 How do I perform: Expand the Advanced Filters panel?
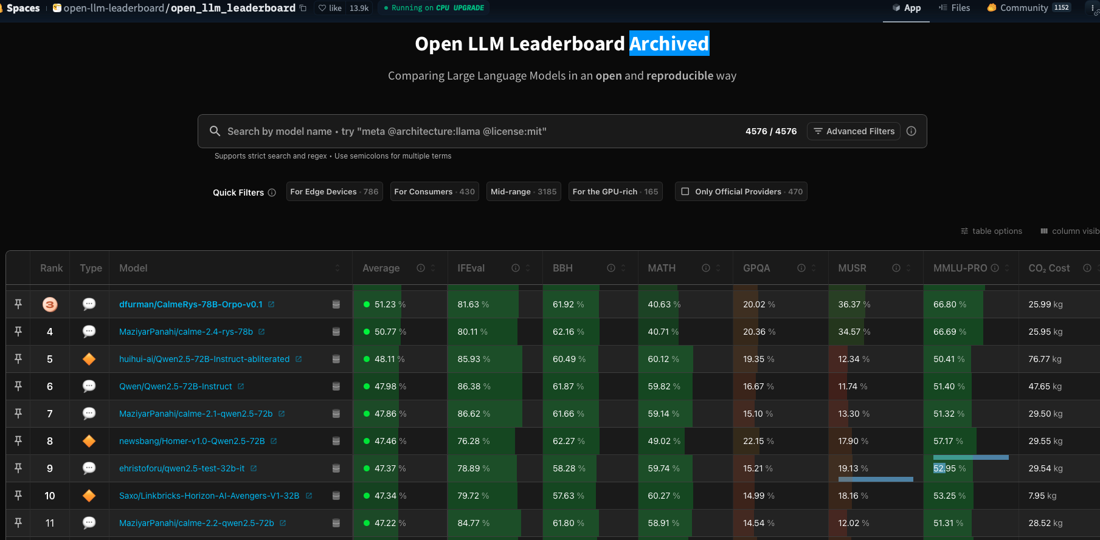pos(854,131)
